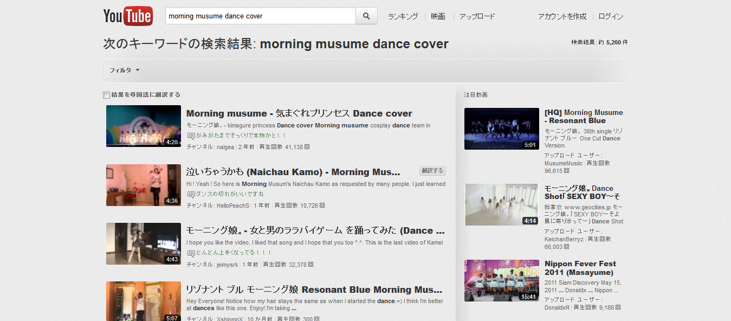
Task: Click comment どんどん上手くなってる！！！
Action: pos(234,253)
